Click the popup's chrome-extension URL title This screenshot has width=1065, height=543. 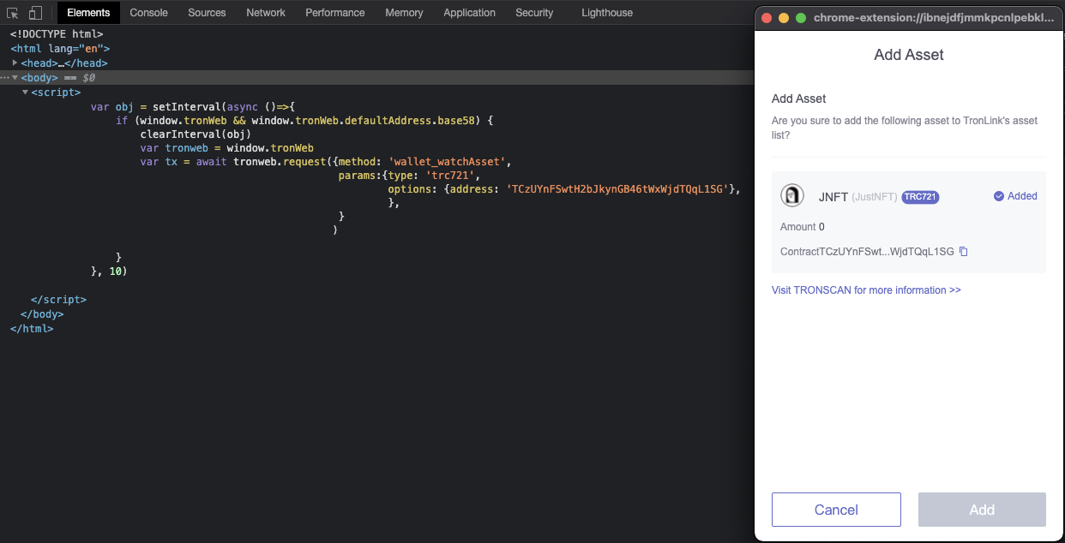click(x=934, y=17)
